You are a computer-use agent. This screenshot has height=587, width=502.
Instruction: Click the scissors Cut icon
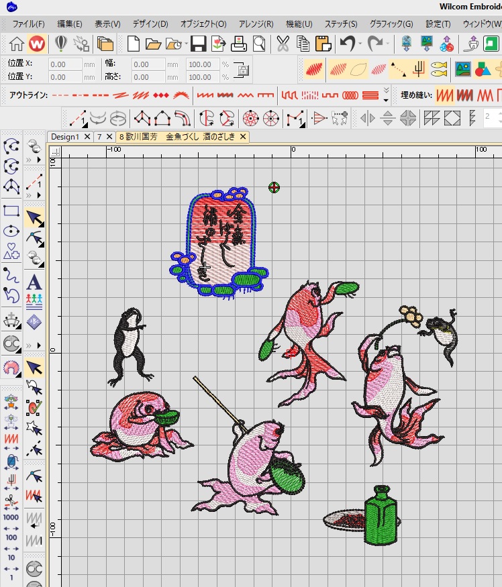(x=283, y=44)
